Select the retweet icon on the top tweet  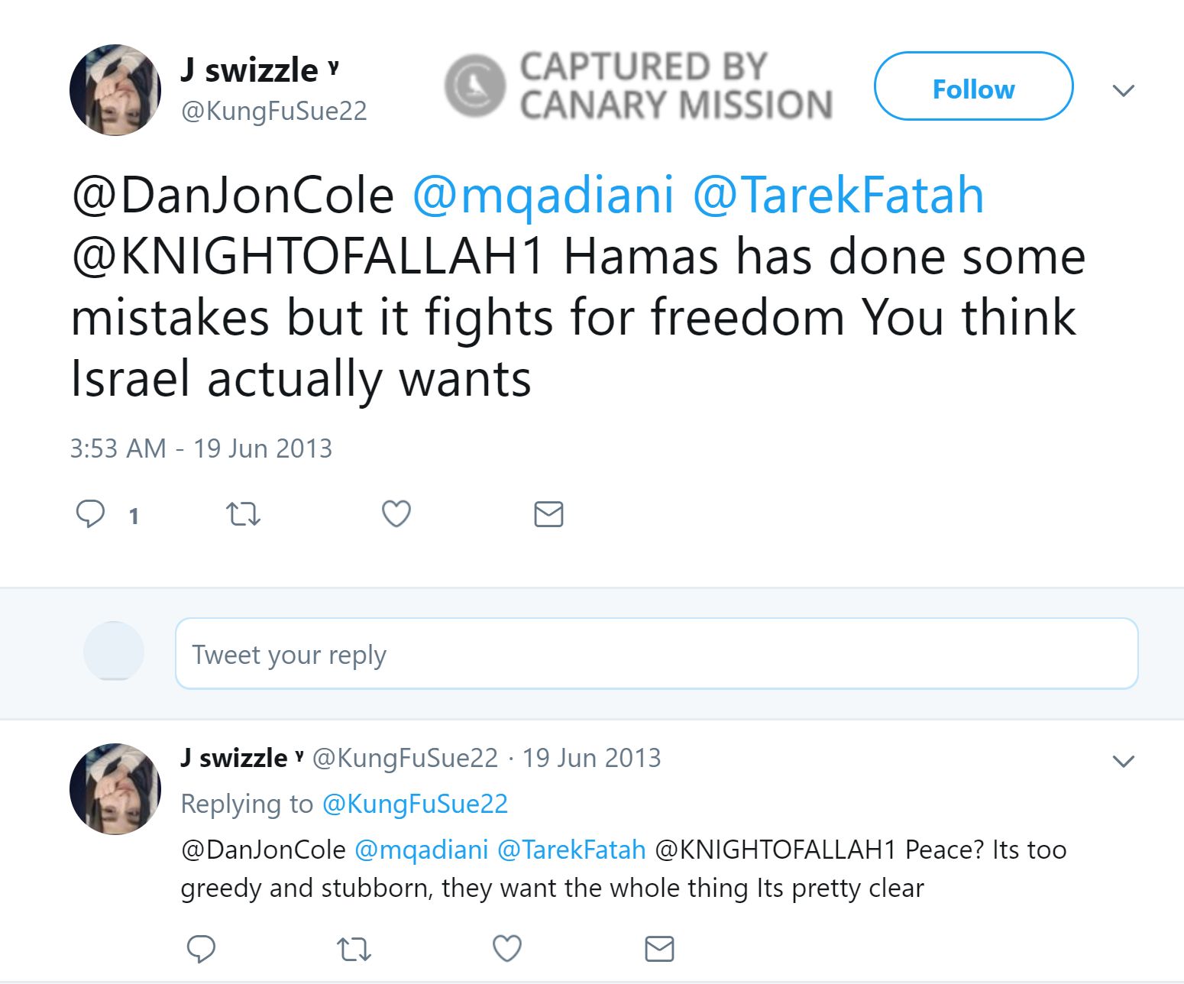[243, 514]
